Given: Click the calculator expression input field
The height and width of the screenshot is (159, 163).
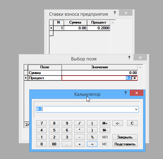Looking at the screenshot, I should click(85, 109).
